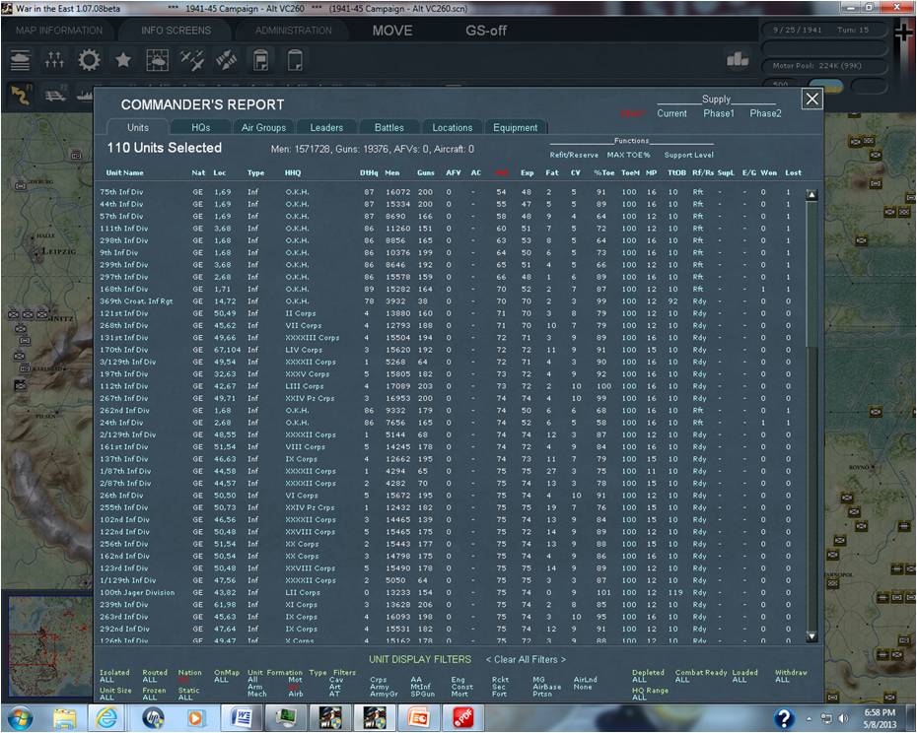Toggle the Combat Ready filter ALL value
917x733 pixels.
[682, 680]
